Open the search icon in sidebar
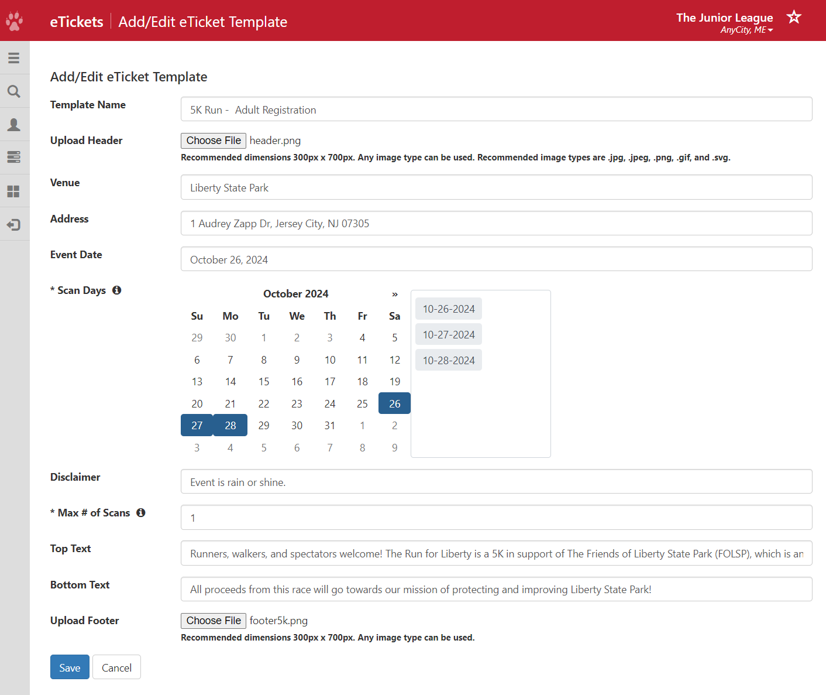This screenshot has width=826, height=695. click(x=14, y=91)
